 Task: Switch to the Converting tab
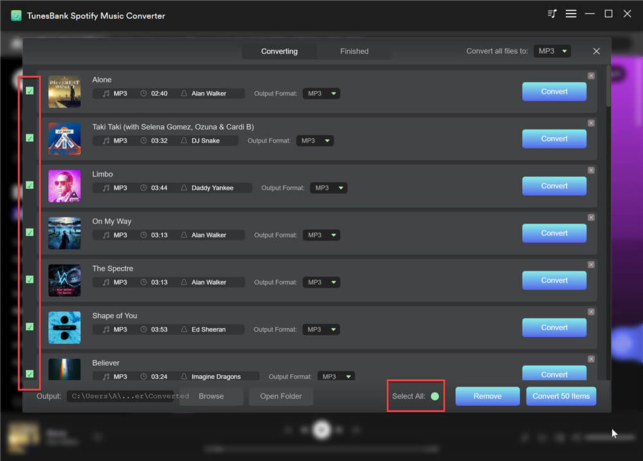(279, 52)
